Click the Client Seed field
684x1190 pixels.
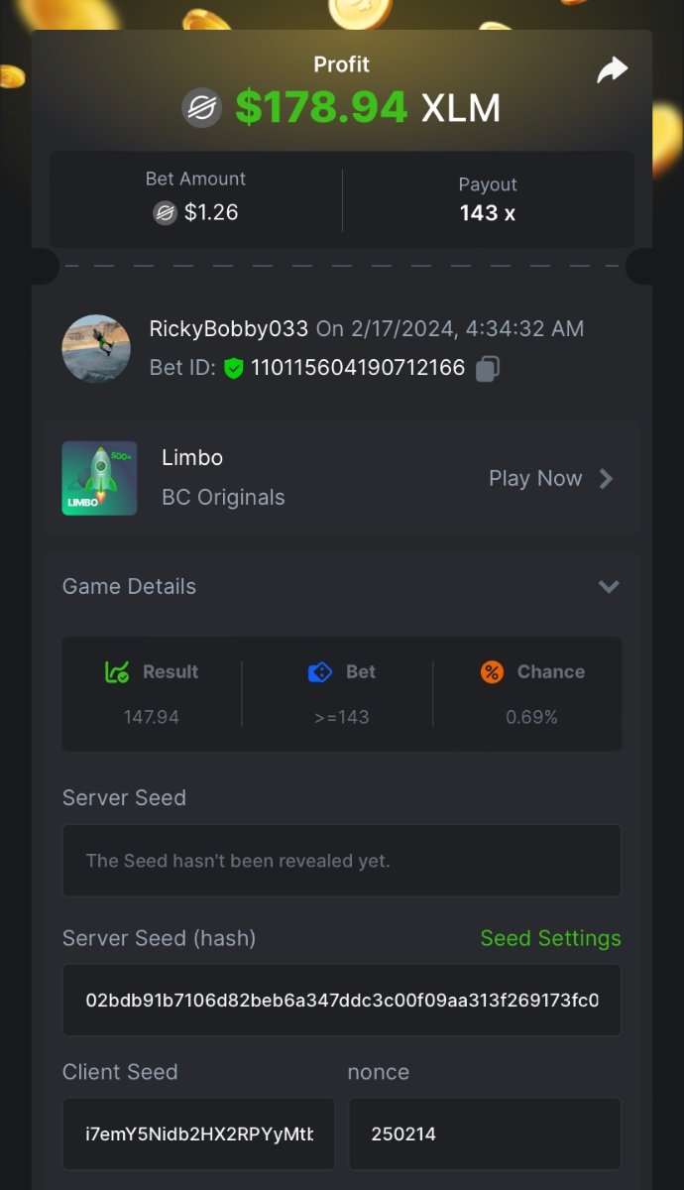tap(199, 1133)
